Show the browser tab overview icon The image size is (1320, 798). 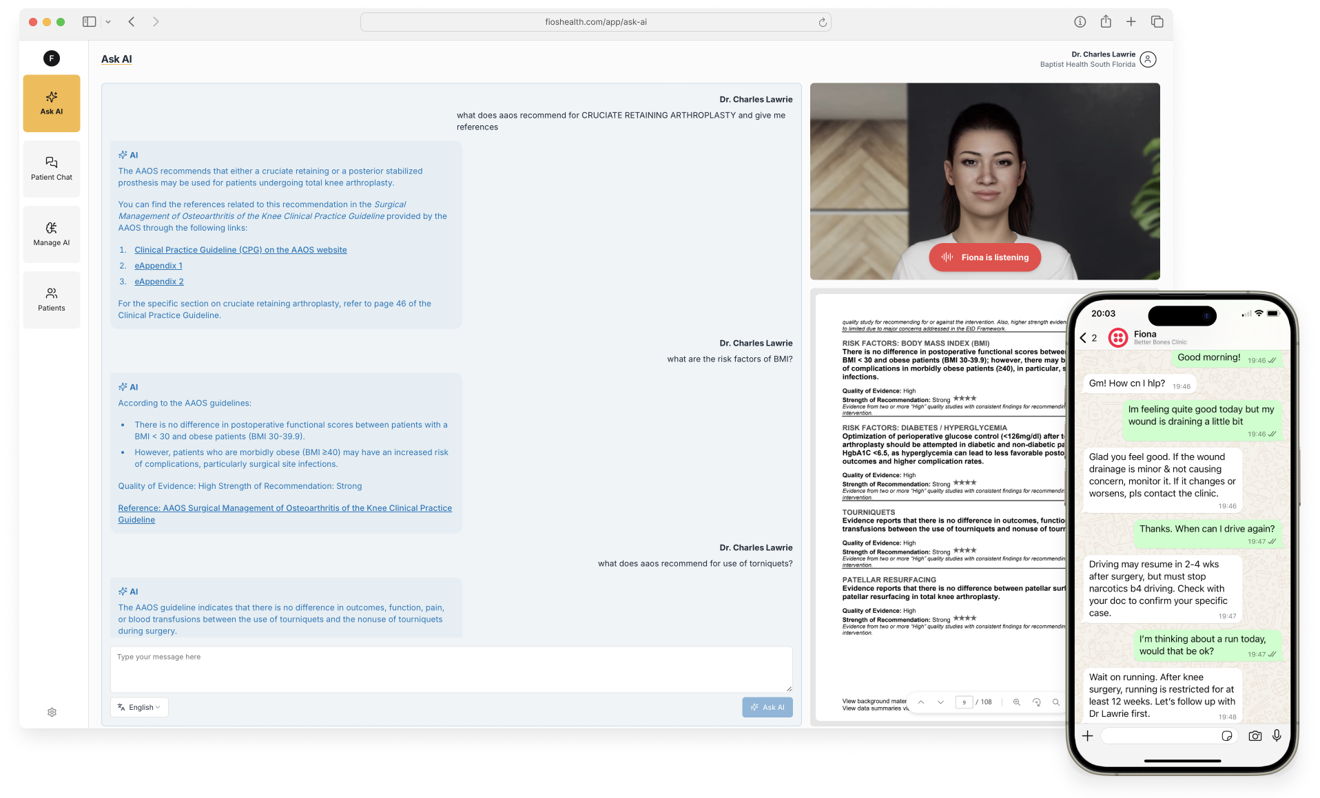[1157, 22]
